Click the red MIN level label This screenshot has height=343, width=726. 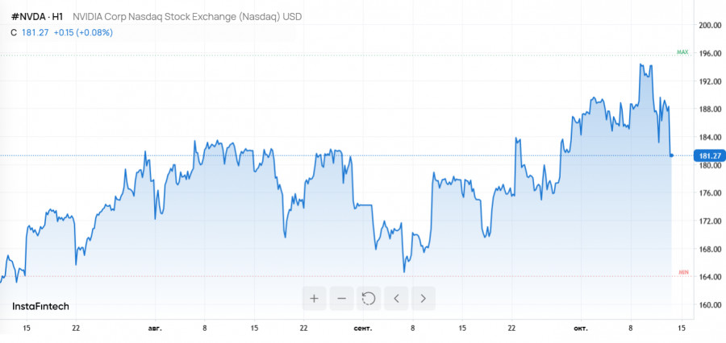point(683,273)
